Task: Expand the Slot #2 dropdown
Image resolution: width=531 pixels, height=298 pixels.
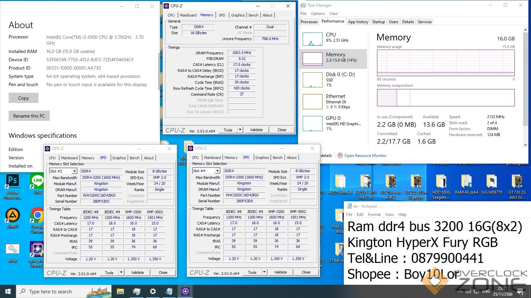Action: coord(74,171)
